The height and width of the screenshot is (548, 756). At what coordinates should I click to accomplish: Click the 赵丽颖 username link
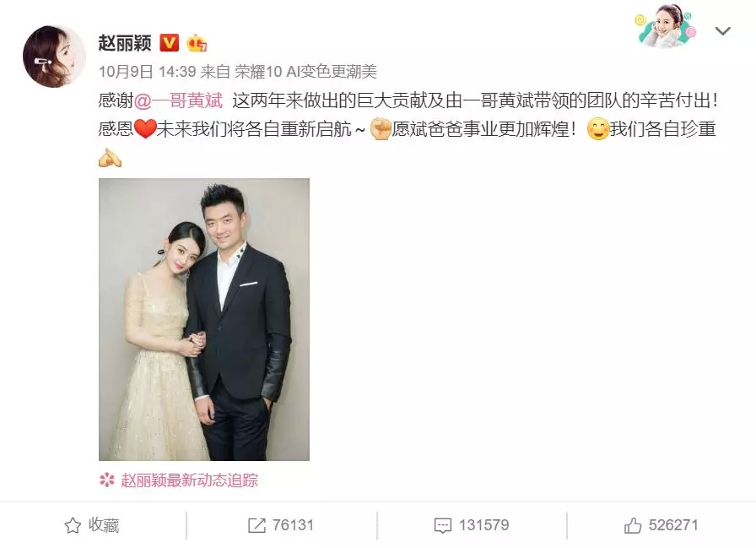coord(125,43)
